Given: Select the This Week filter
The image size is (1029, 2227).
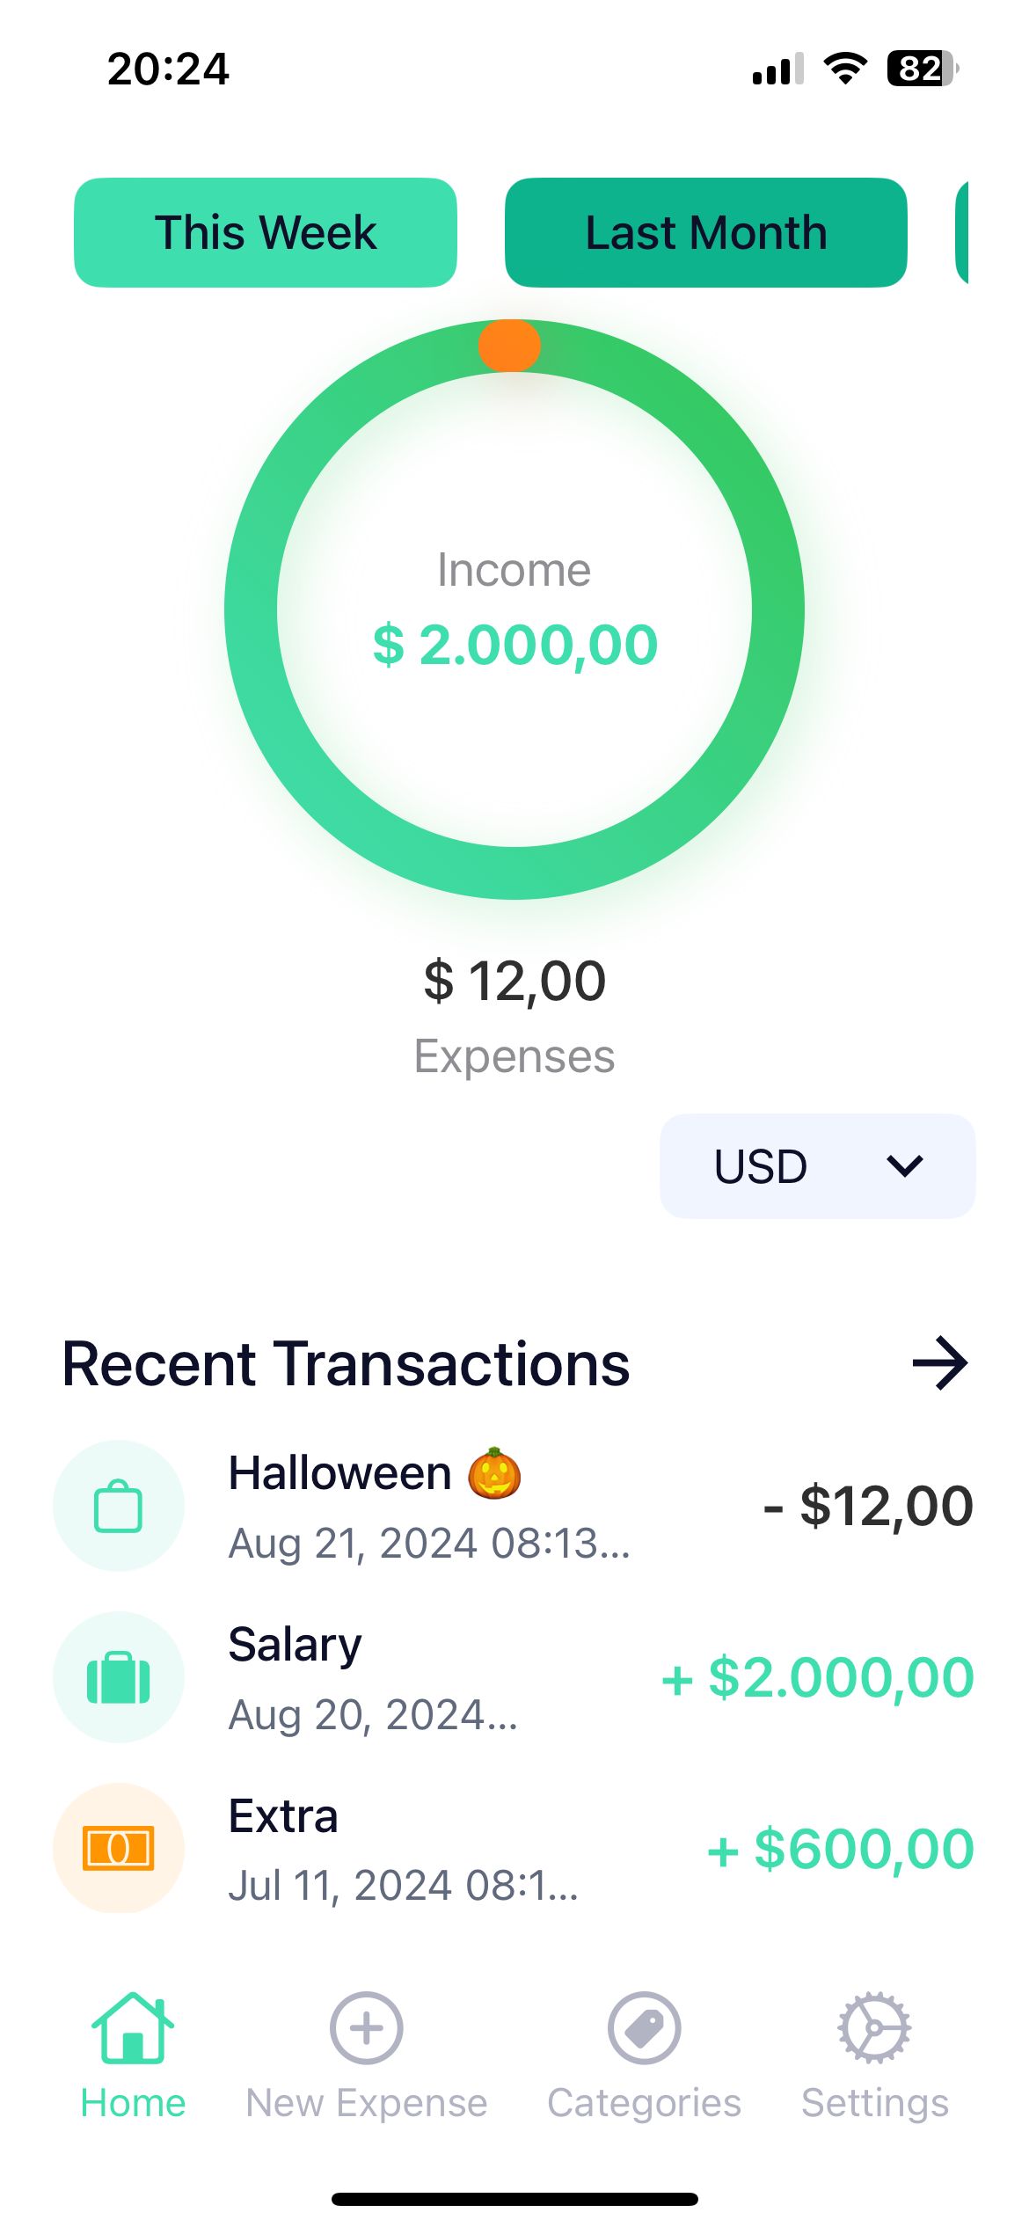Looking at the screenshot, I should tap(266, 233).
